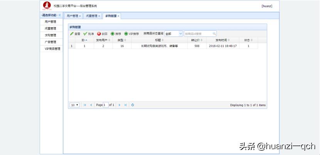Click the 'Displaying 1 to 1 of 1 items' text
The height and width of the screenshot is (155, 320).
(248, 105)
